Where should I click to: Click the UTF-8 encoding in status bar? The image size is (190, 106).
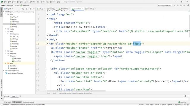click(157, 105)
